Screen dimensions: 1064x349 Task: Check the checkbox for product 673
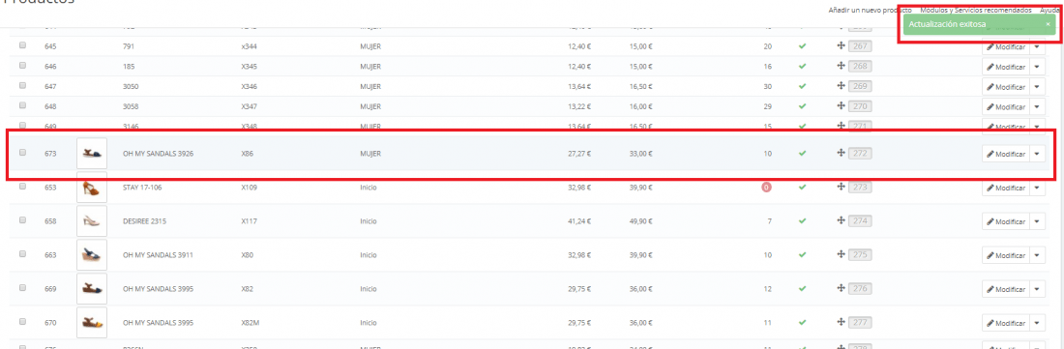[22, 153]
